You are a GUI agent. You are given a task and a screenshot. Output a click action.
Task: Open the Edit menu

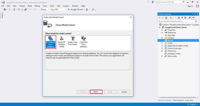pyautogui.click(x=8, y=6)
